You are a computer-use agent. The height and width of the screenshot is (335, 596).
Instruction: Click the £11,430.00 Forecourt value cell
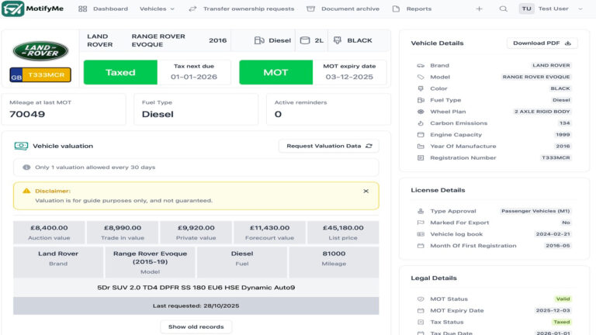pyautogui.click(x=269, y=233)
